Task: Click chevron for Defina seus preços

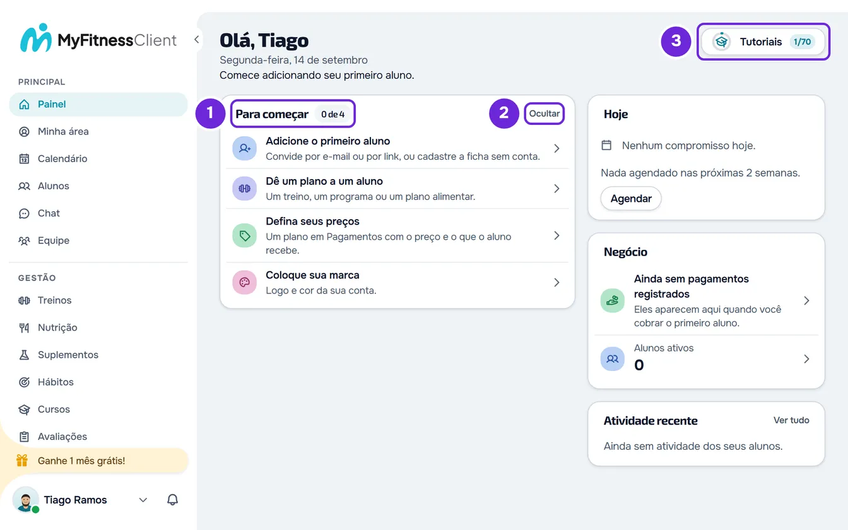Action: coord(556,235)
